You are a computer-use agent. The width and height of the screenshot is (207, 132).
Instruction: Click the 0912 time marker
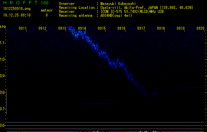(42, 28)
